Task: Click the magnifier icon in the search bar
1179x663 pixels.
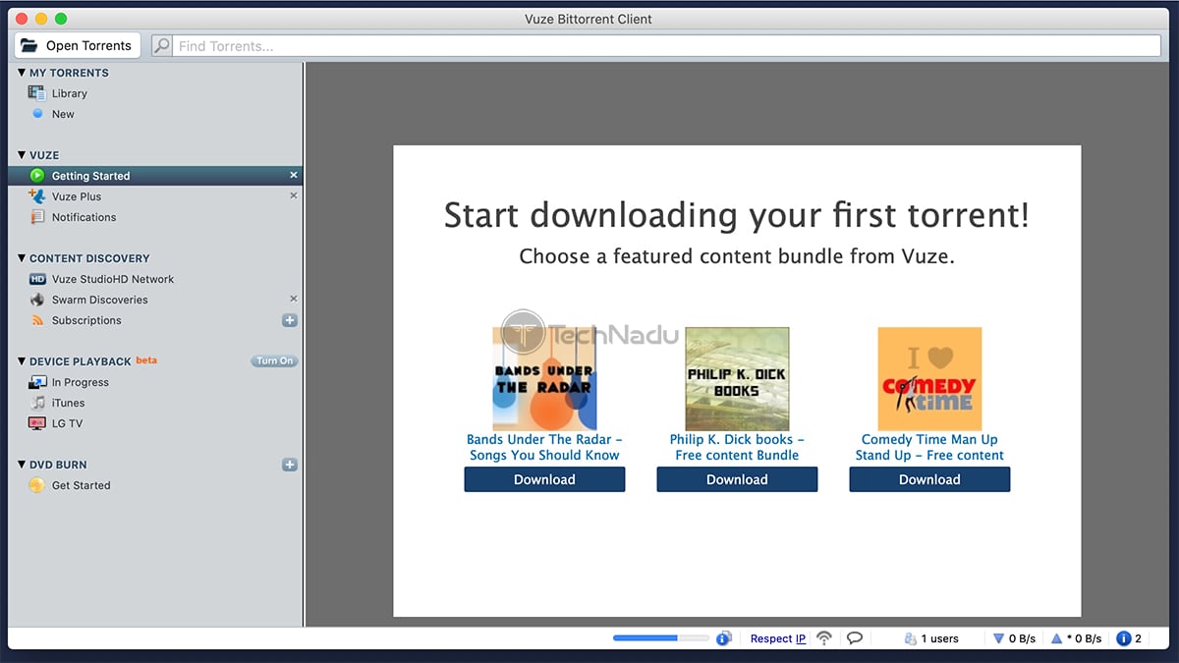Action: pos(162,46)
